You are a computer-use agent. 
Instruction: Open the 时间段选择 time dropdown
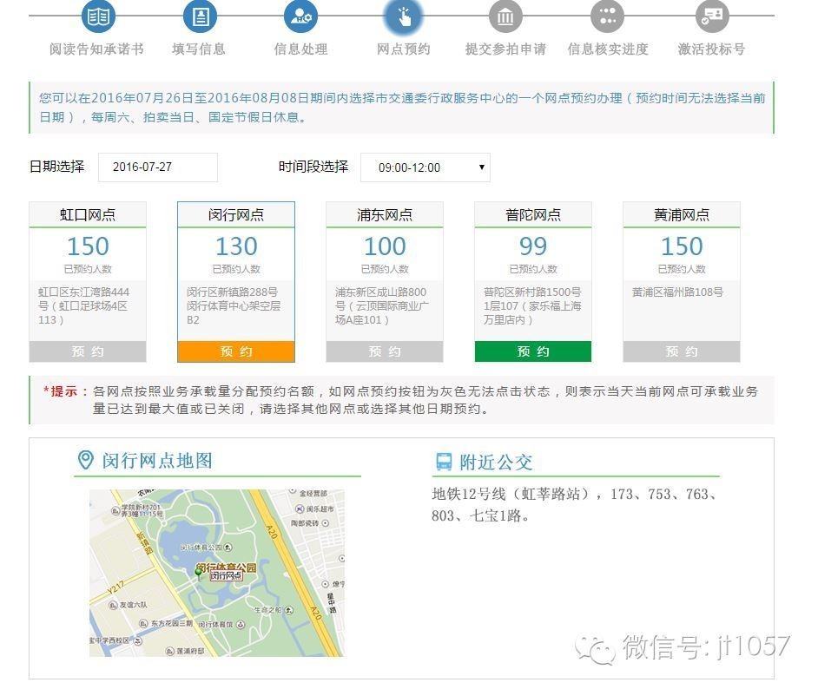click(x=425, y=167)
